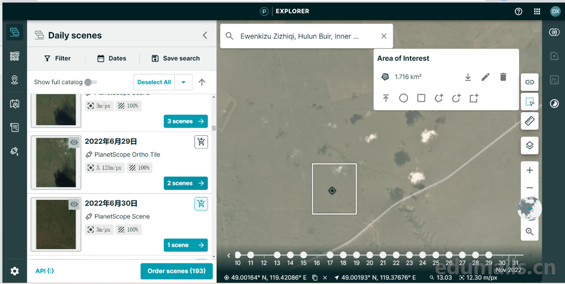Click the location search field
The image size is (565, 284).
pos(300,36)
